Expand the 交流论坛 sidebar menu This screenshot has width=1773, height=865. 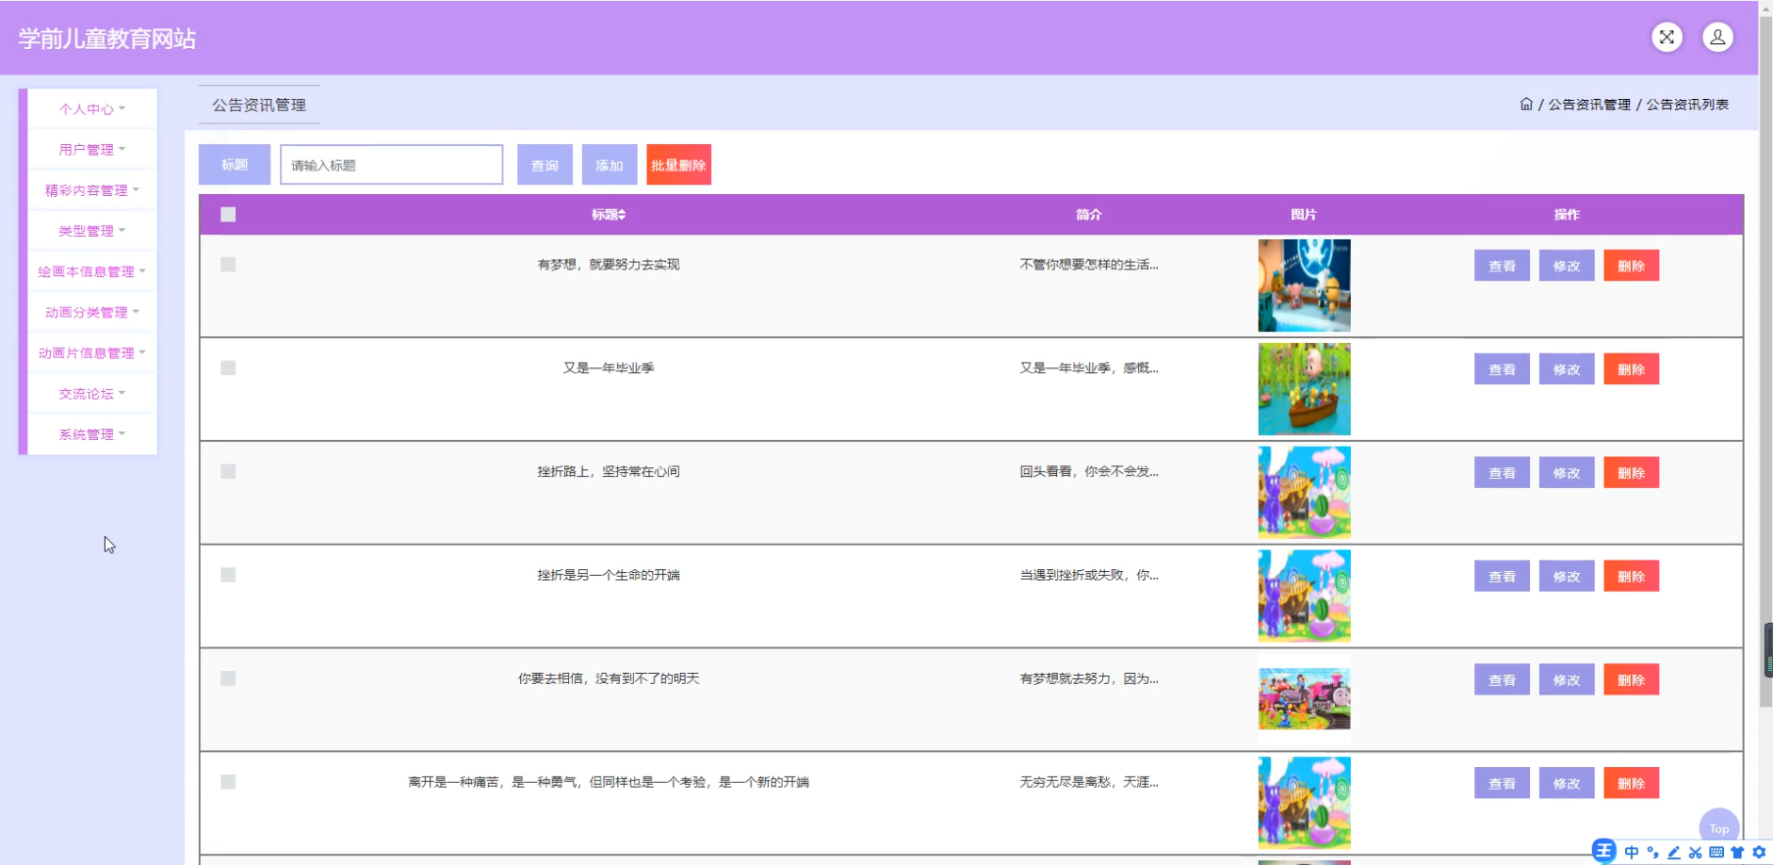[x=92, y=394]
